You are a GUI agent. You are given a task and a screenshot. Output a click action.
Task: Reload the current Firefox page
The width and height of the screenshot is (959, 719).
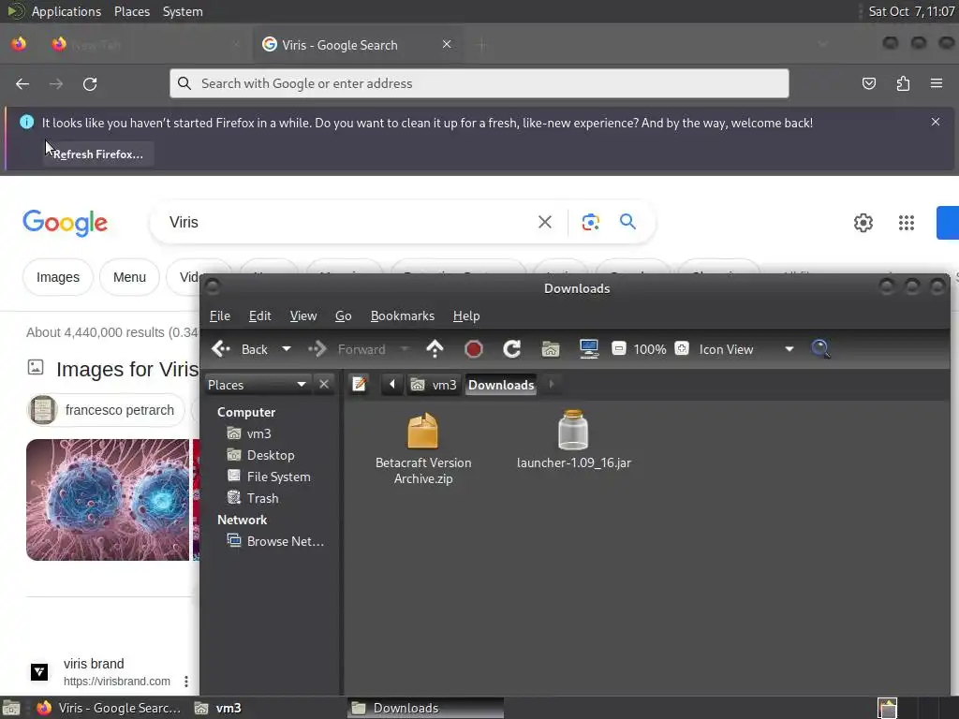(x=90, y=83)
